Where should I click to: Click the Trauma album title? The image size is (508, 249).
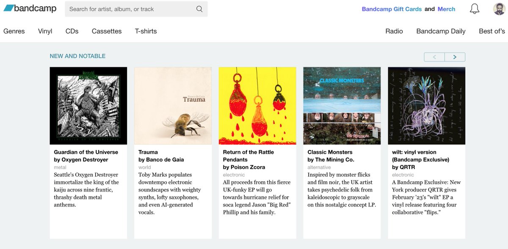click(x=148, y=152)
